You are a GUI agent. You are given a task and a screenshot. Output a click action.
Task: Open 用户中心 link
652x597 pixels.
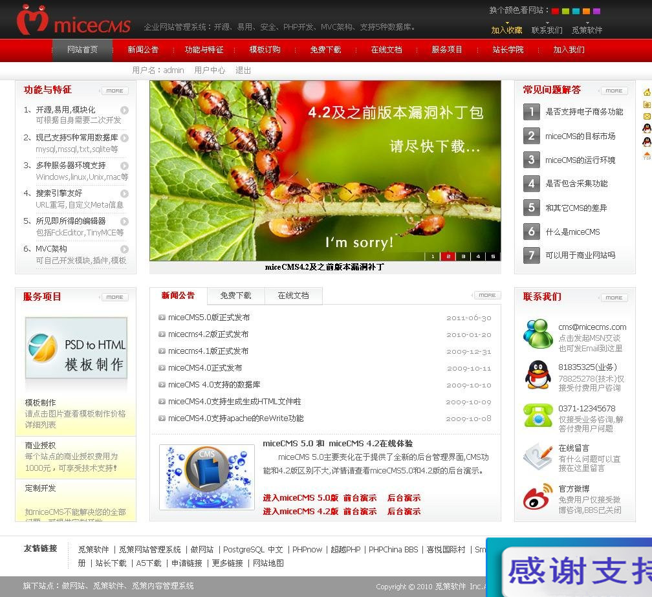click(x=210, y=71)
